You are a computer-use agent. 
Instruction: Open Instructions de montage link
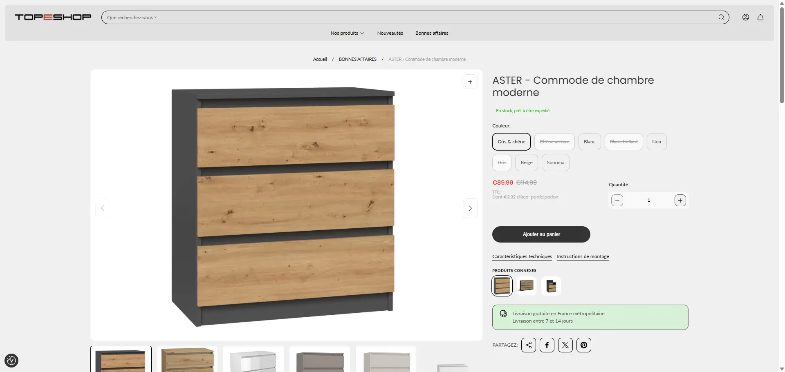tap(583, 256)
